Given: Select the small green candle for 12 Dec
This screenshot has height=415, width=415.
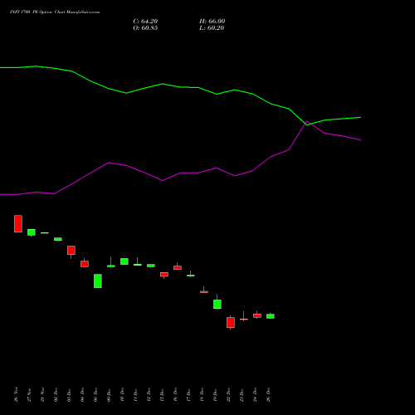Looking at the screenshot, I should [151, 266].
